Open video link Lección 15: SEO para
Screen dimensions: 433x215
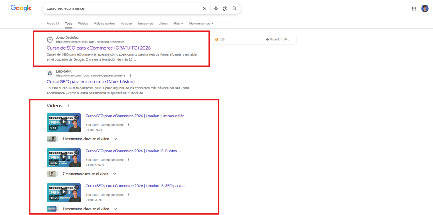pyautogui.click(x=135, y=186)
